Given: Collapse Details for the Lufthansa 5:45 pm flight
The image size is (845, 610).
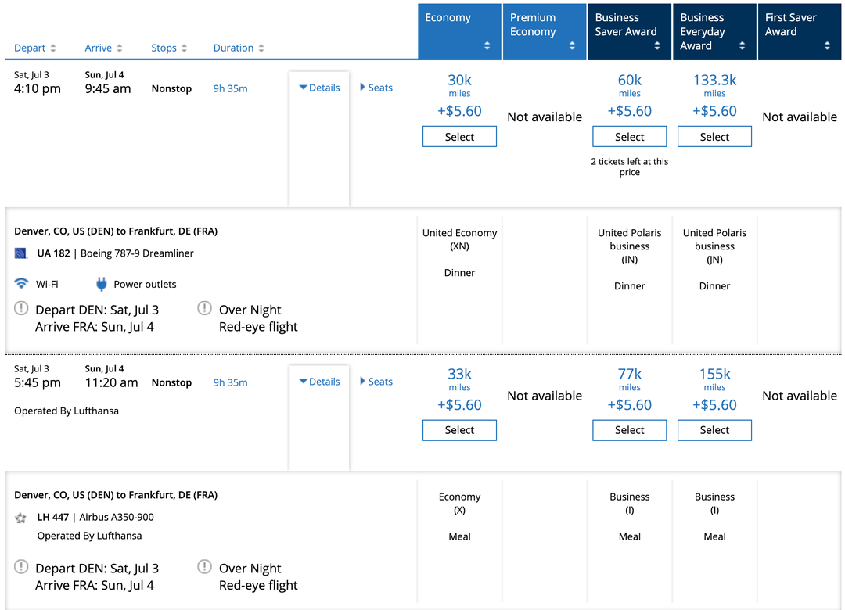Looking at the screenshot, I should tap(318, 382).
